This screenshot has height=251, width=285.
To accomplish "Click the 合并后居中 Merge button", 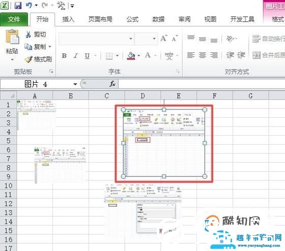I will (269, 55).
